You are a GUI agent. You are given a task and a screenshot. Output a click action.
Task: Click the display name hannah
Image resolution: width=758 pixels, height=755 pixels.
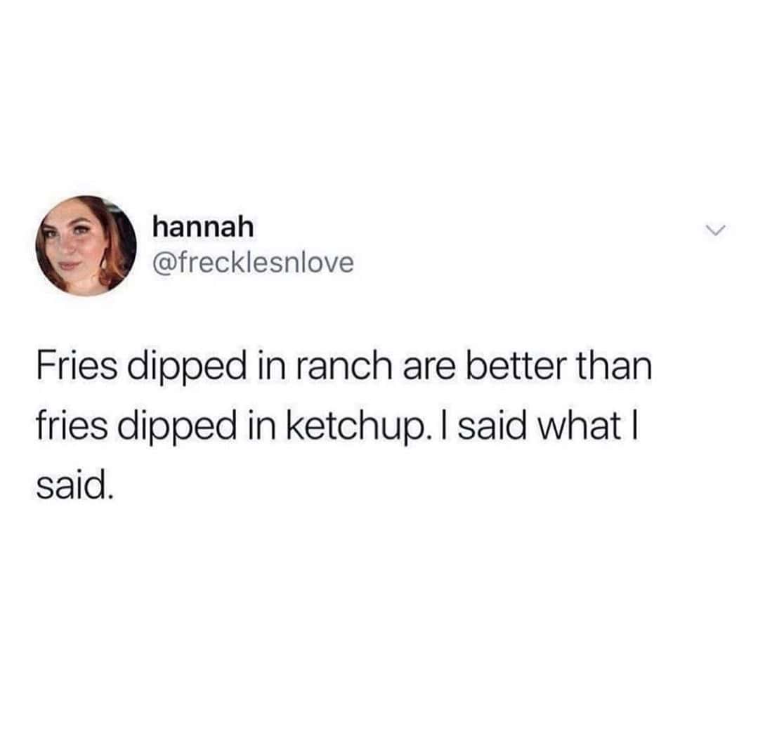point(203,226)
